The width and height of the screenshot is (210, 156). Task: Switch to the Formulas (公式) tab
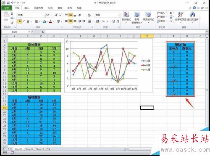50,8
